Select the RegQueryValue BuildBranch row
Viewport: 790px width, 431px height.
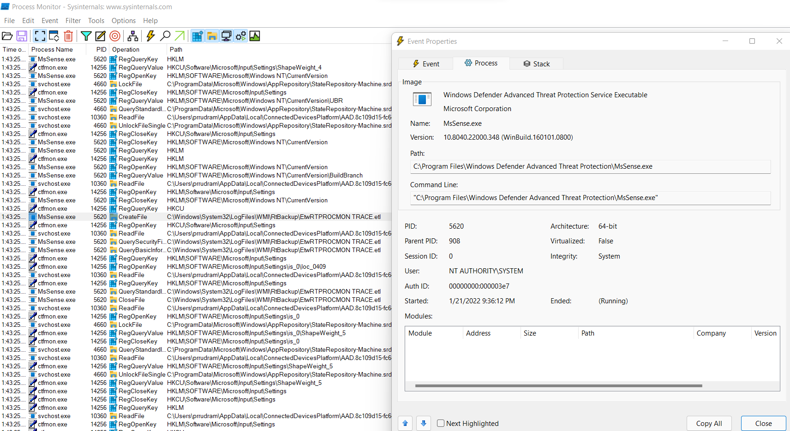(196, 175)
